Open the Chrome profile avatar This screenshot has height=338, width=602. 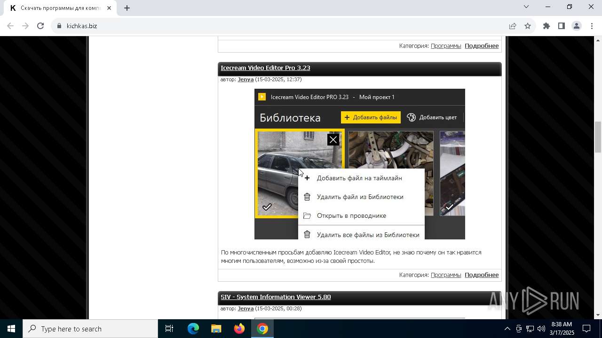pos(577,26)
